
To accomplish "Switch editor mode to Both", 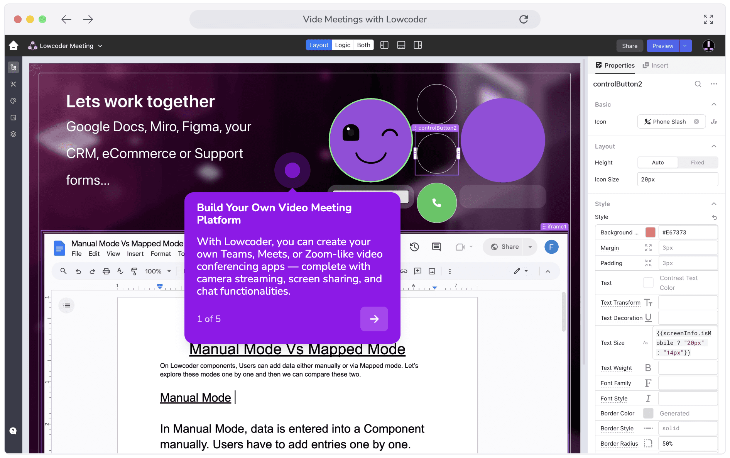I will 363,45.
